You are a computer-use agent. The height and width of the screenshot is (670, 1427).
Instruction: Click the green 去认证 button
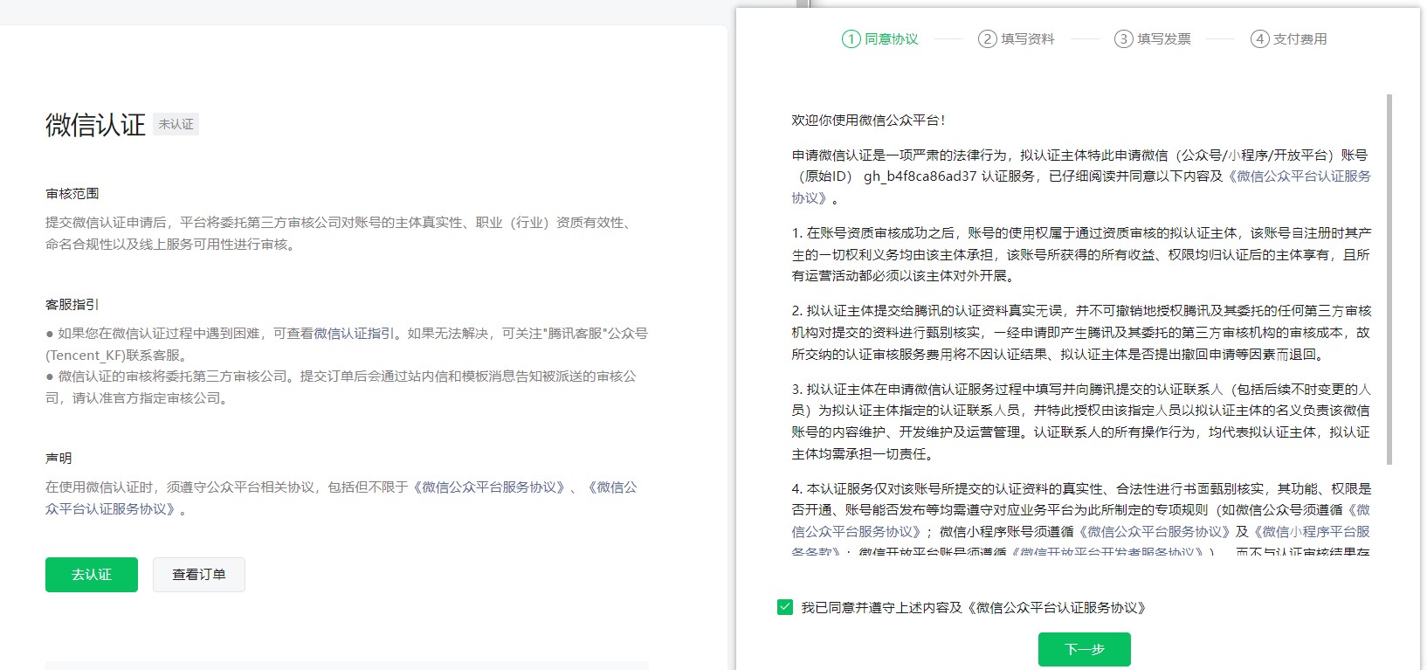(x=92, y=575)
